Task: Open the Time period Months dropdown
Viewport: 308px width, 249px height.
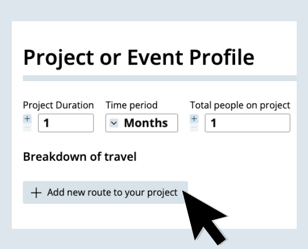Action: (142, 123)
